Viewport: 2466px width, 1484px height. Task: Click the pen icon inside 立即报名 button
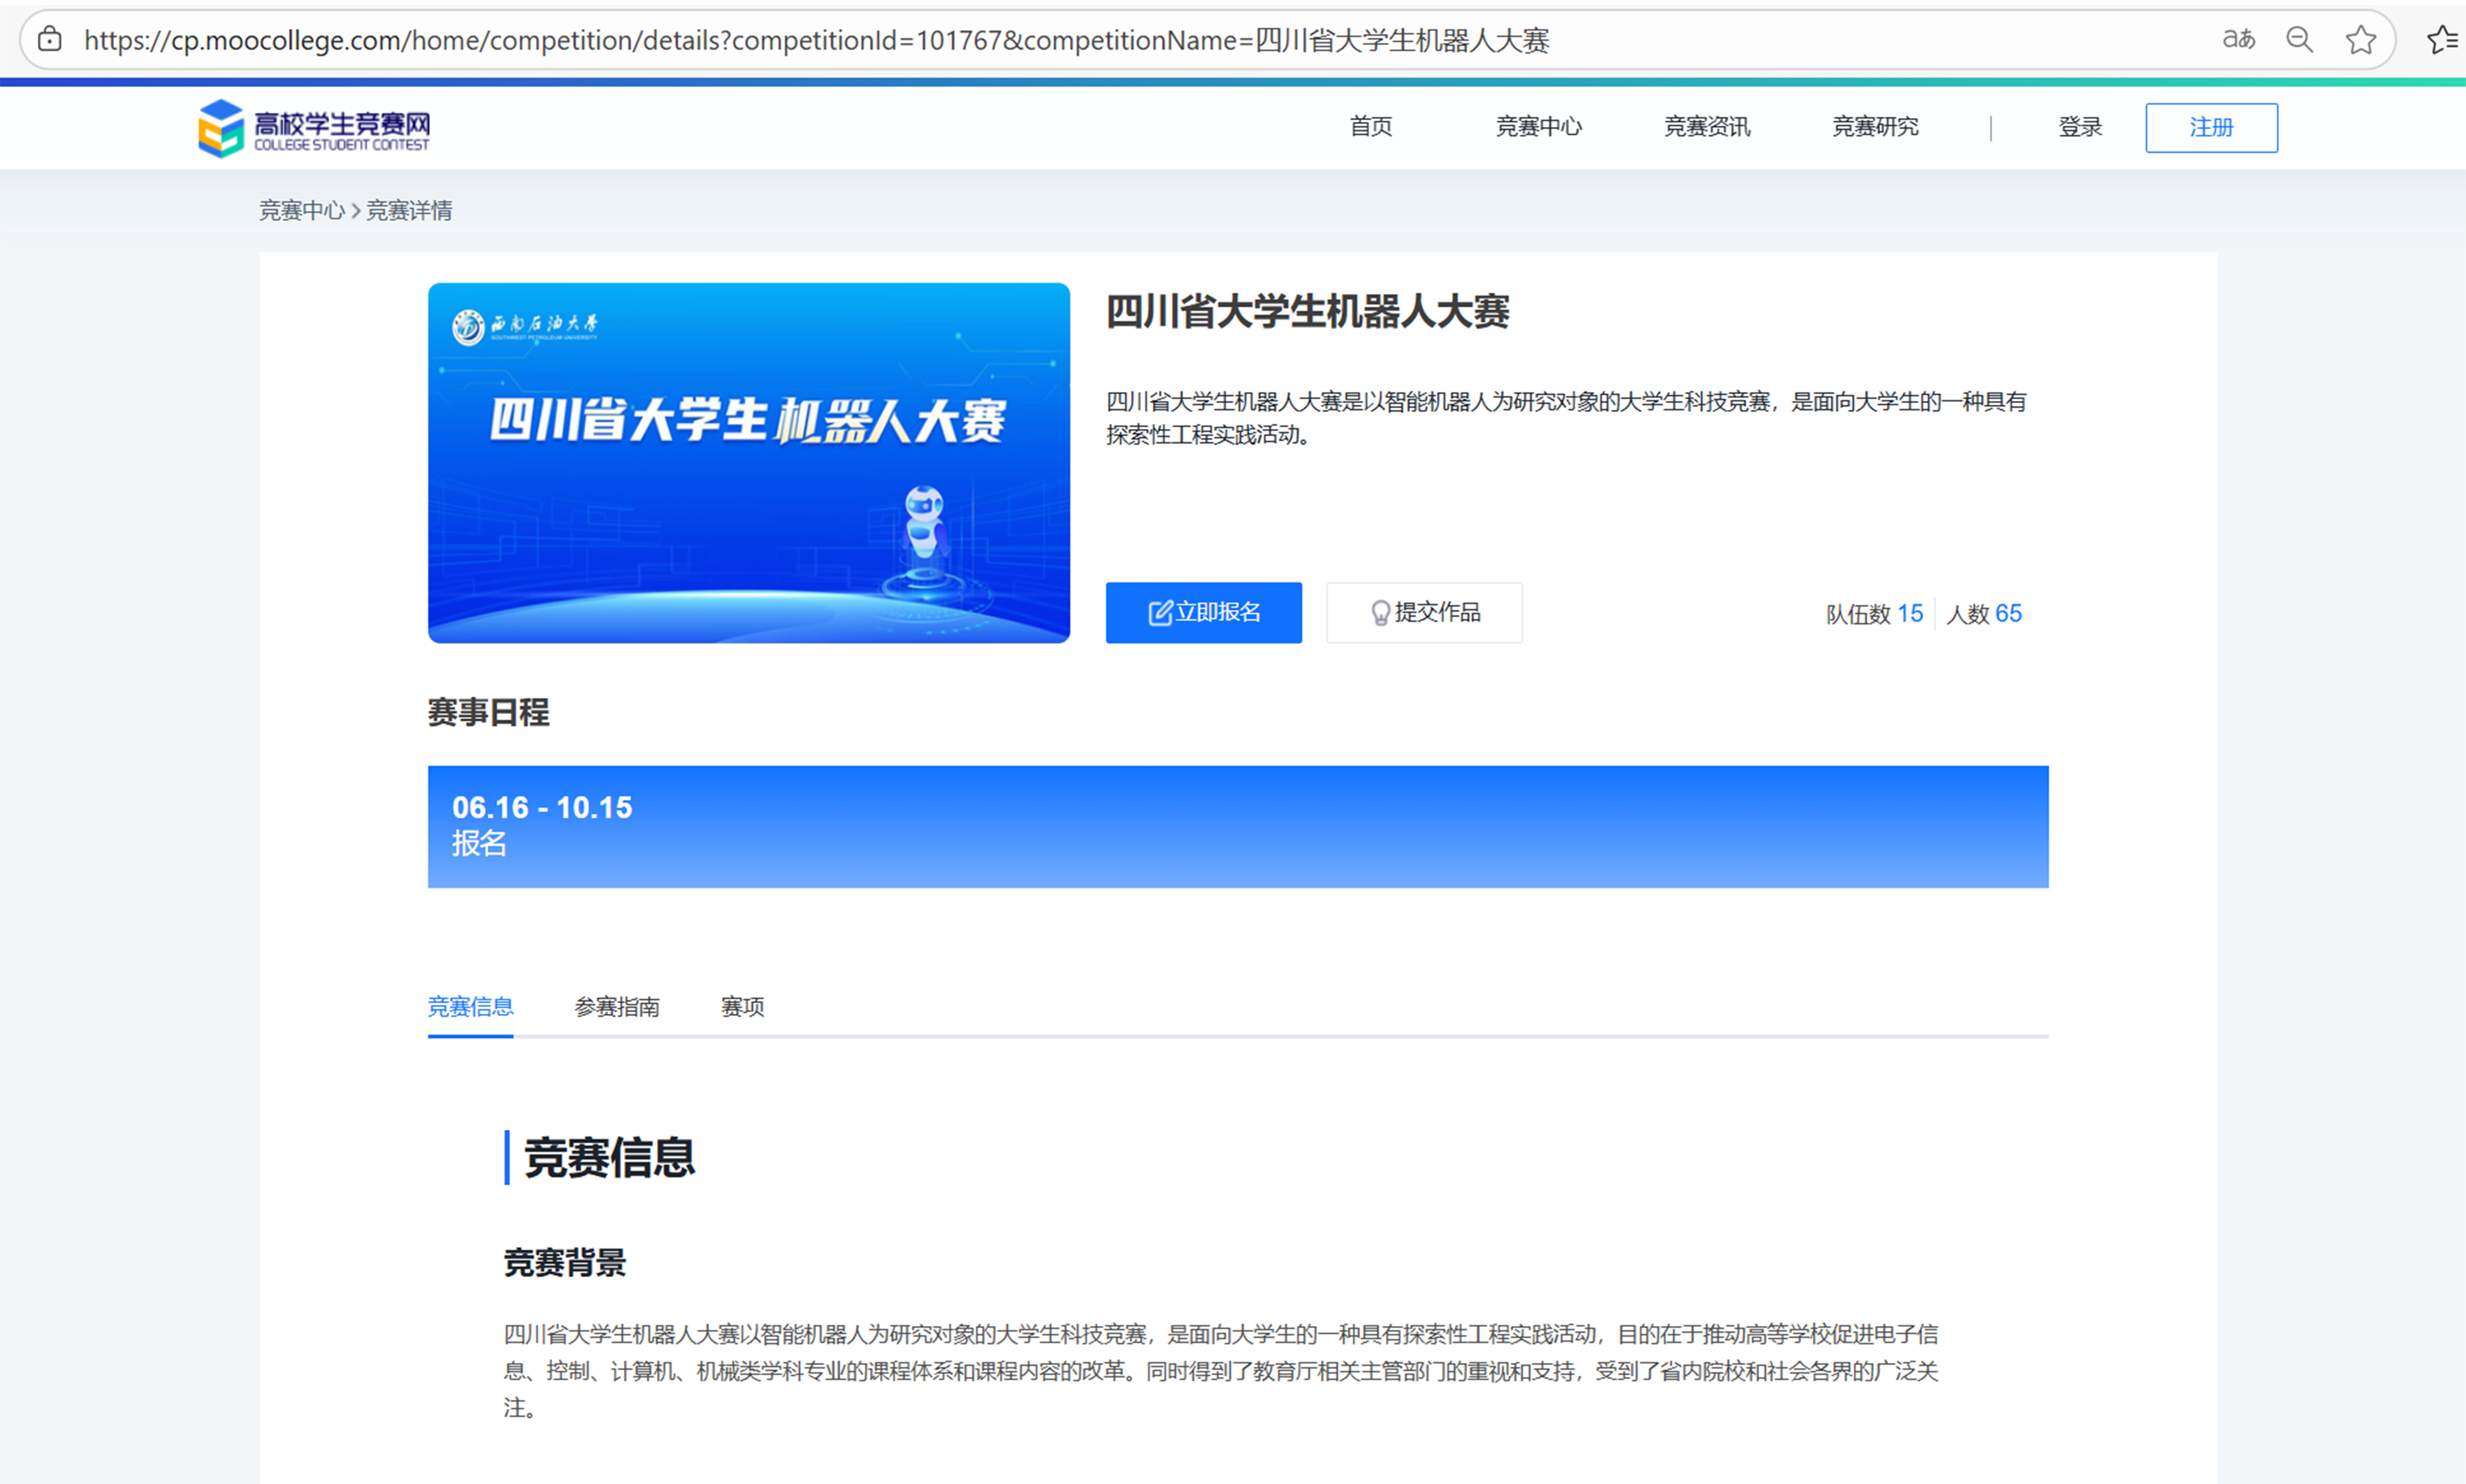point(1160,612)
